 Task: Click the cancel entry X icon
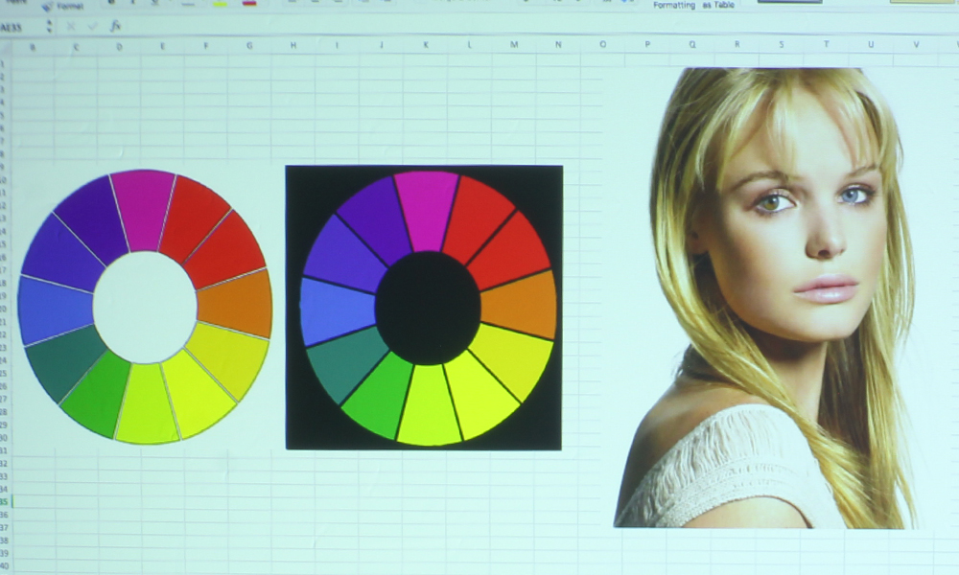click(x=72, y=26)
